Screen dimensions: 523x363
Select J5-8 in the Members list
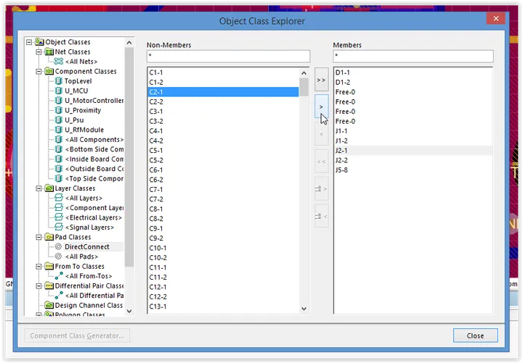(342, 170)
